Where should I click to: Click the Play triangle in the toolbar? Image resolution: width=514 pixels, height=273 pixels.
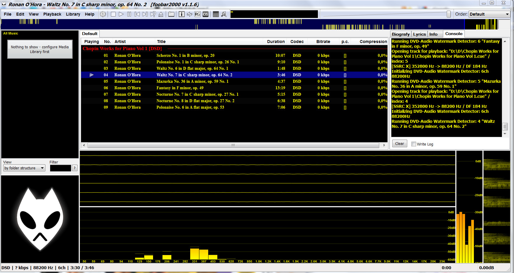(121, 14)
